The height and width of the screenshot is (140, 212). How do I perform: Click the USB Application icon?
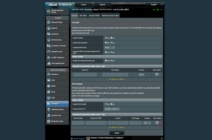point(49,63)
